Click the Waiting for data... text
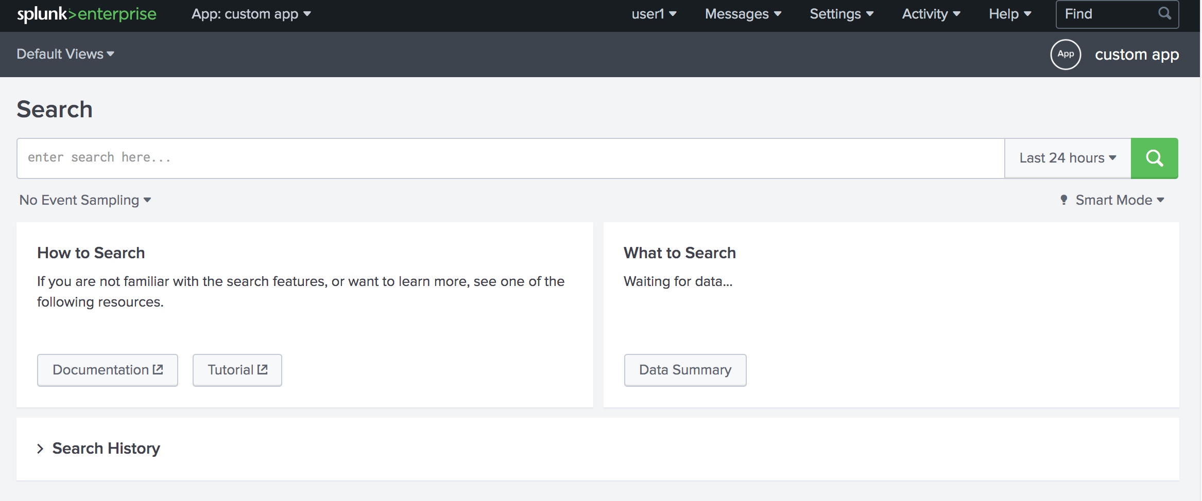1202x501 pixels. [x=678, y=281]
